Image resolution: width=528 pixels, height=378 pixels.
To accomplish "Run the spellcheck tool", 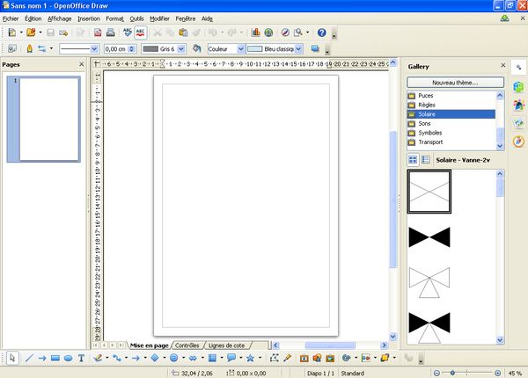I will click(x=128, y=33).
